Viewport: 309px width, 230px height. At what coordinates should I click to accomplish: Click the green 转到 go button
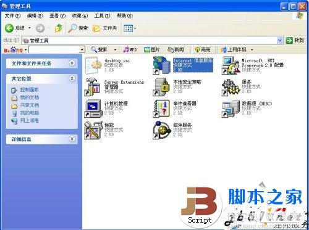point(295,40)
